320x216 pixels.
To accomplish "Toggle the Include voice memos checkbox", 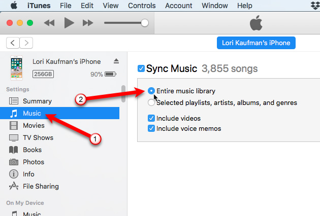I will (x=151, y=128).
